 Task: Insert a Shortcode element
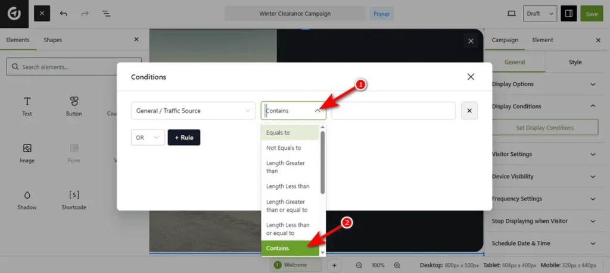point(74,200)
